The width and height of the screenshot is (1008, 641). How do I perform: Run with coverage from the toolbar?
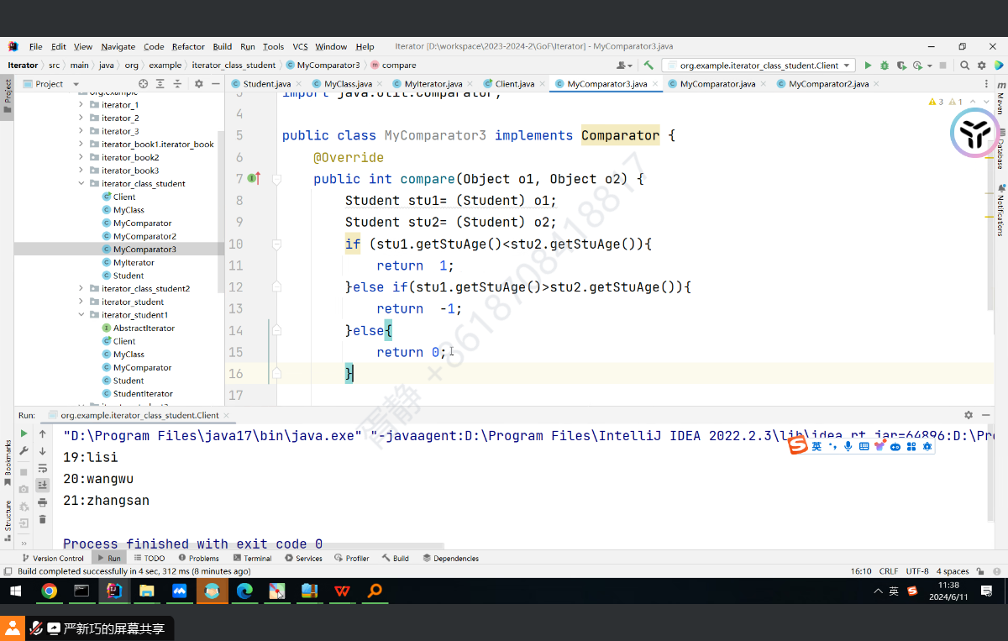tap(901, 65)
